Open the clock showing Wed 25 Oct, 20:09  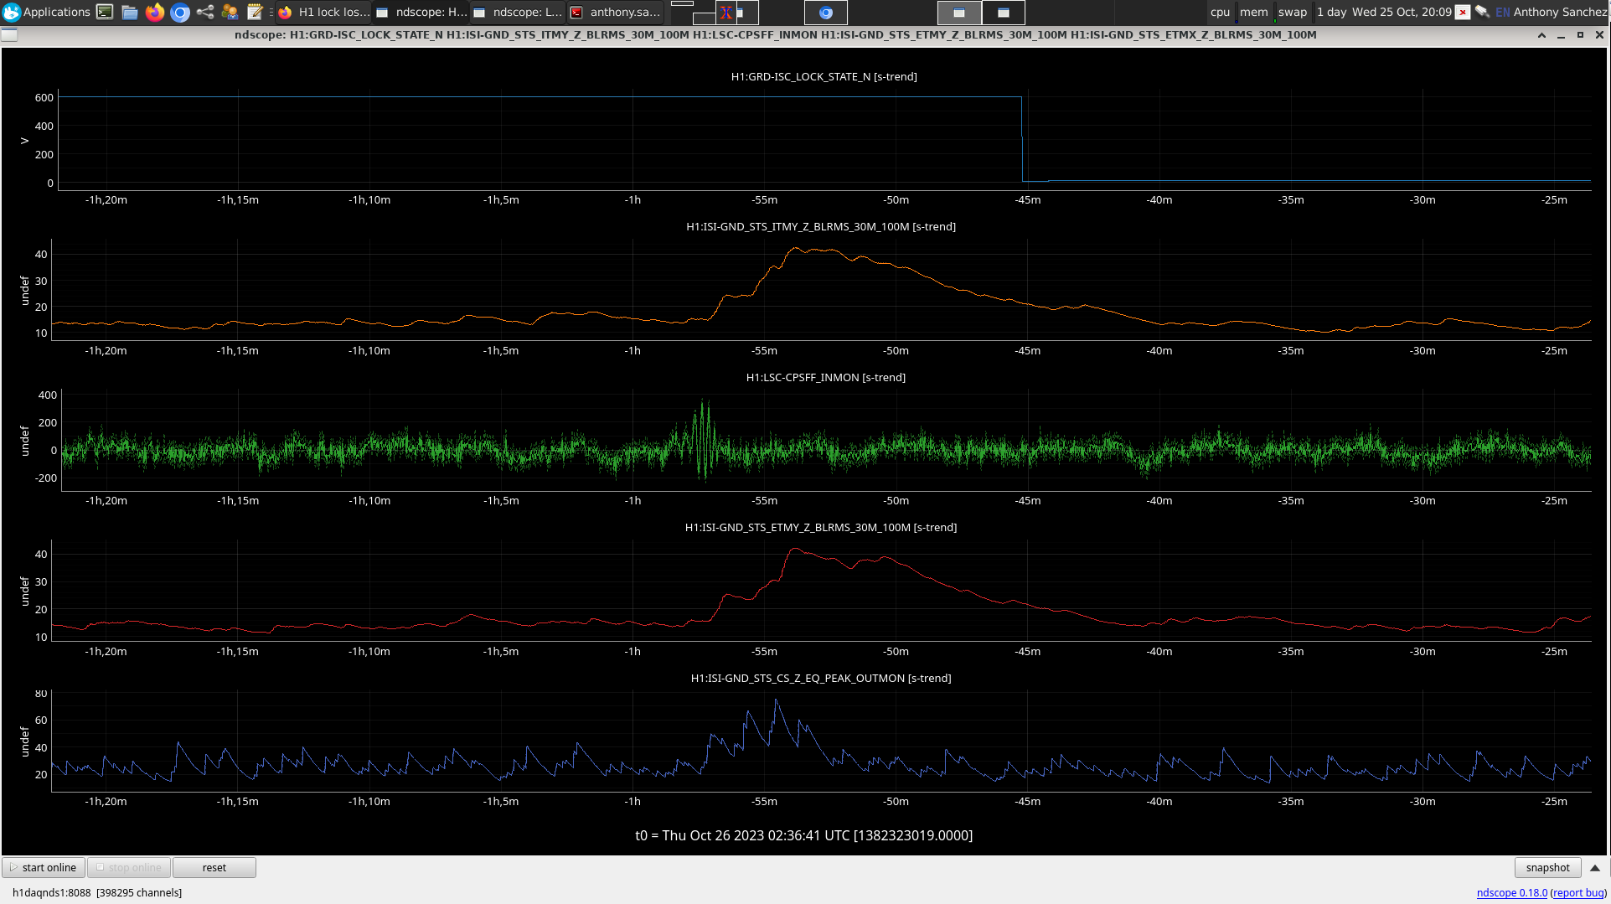[1402, 12]
